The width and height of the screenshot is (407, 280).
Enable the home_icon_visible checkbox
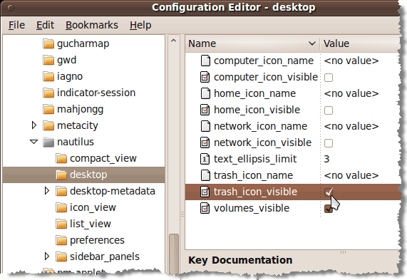[x=329, y=110]
